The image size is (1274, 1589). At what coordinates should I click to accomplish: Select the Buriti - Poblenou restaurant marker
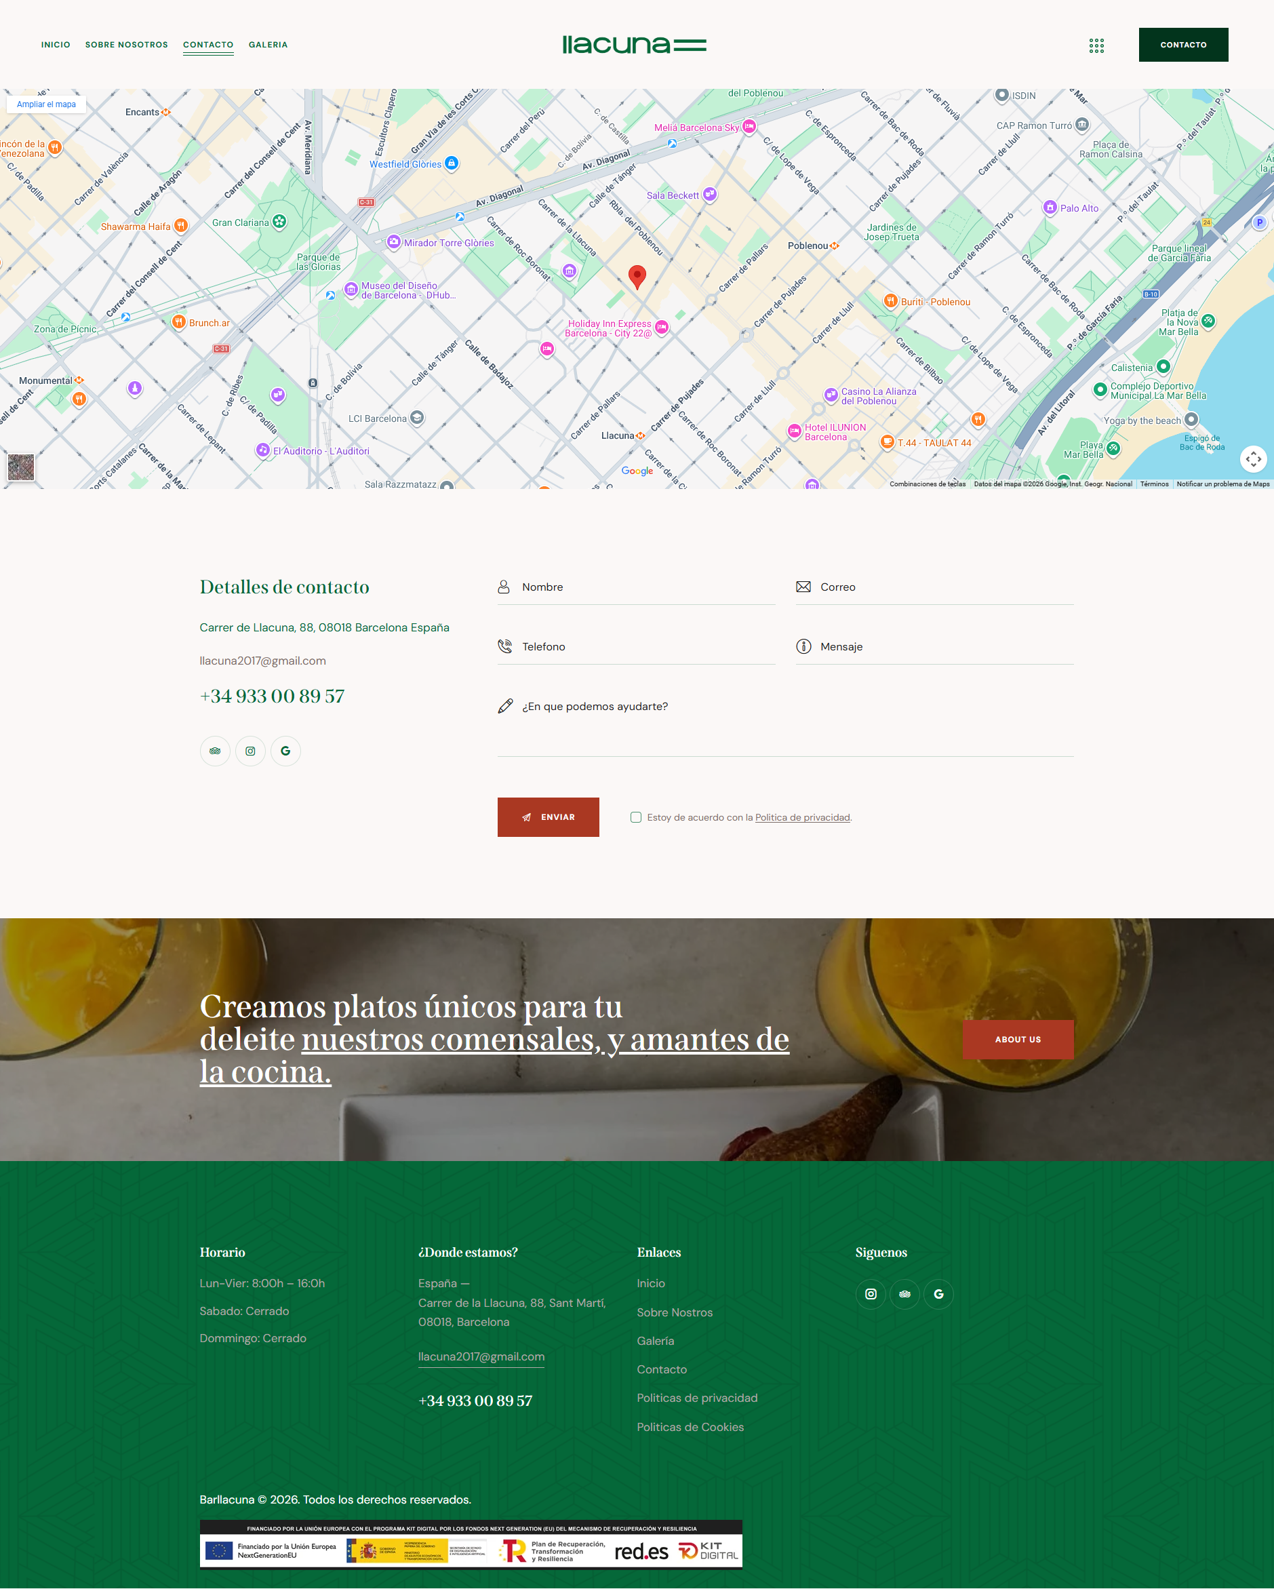point(891,300)
